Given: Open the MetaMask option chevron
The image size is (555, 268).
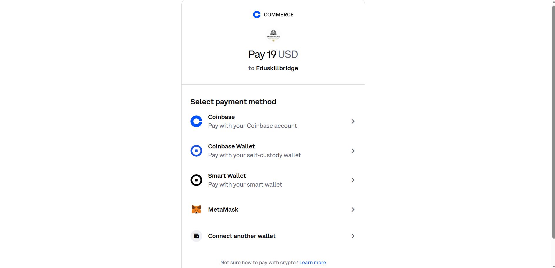Looking at the screenshot, I should [353, 210].
